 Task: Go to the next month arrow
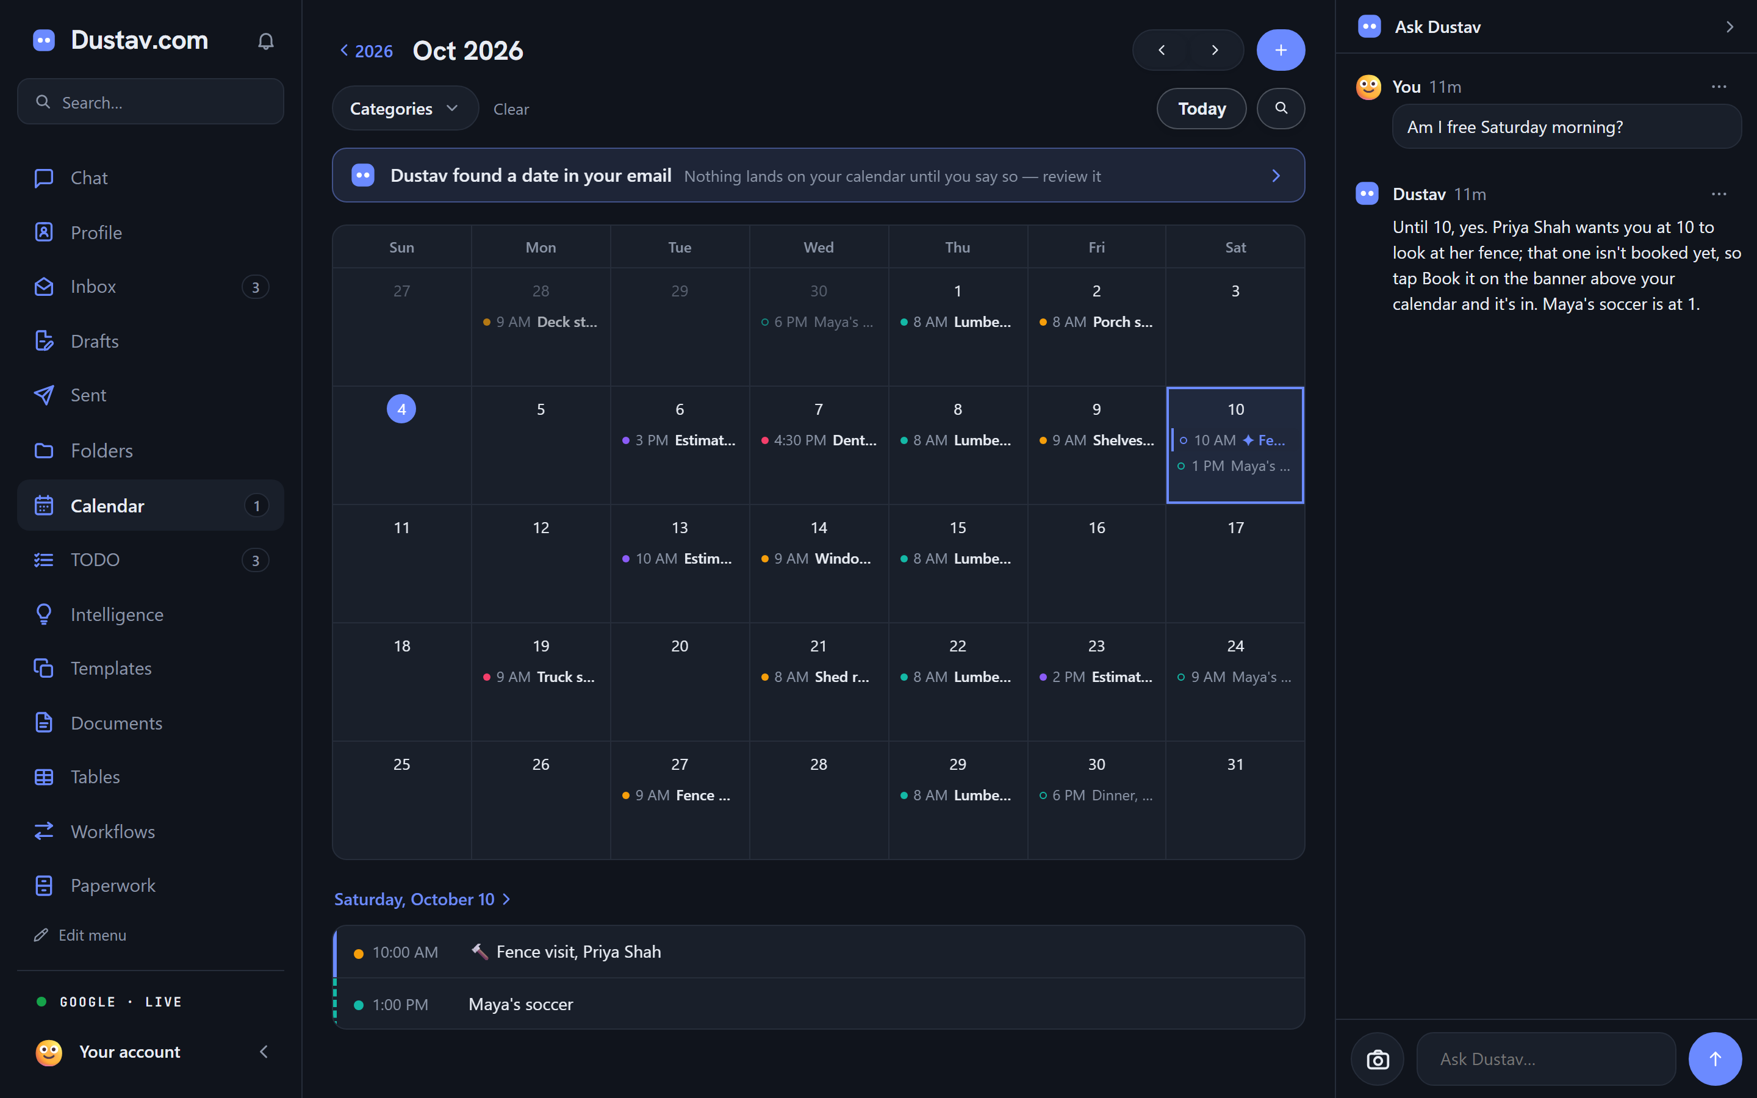click(x=1215, y=50)
